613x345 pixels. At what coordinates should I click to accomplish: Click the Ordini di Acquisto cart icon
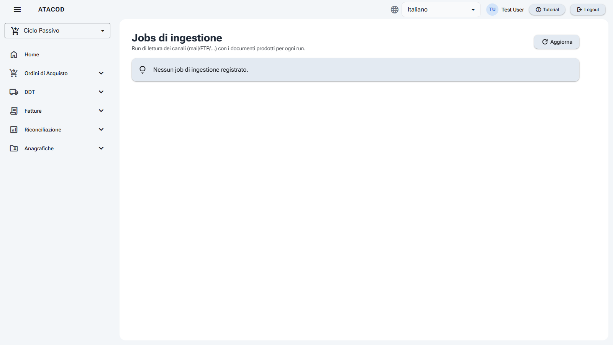14,73
